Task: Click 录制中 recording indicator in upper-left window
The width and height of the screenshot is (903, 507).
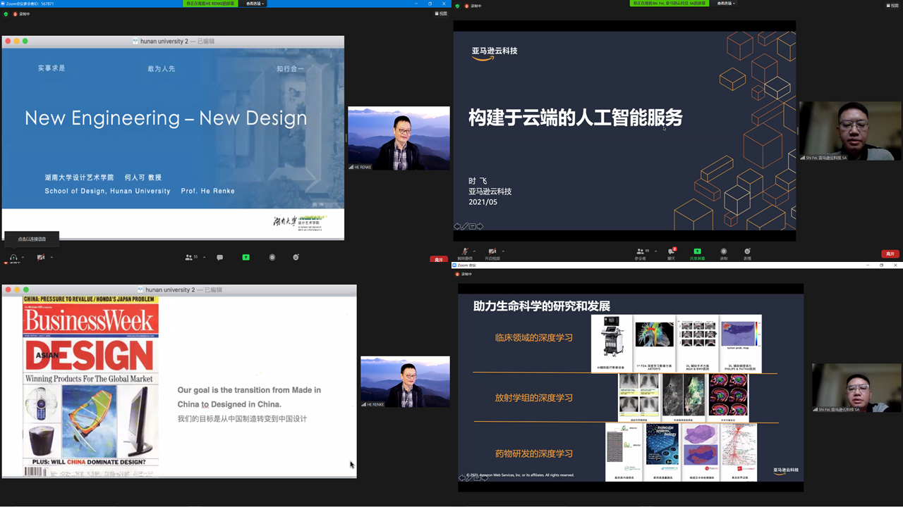Action: (21, 14)
